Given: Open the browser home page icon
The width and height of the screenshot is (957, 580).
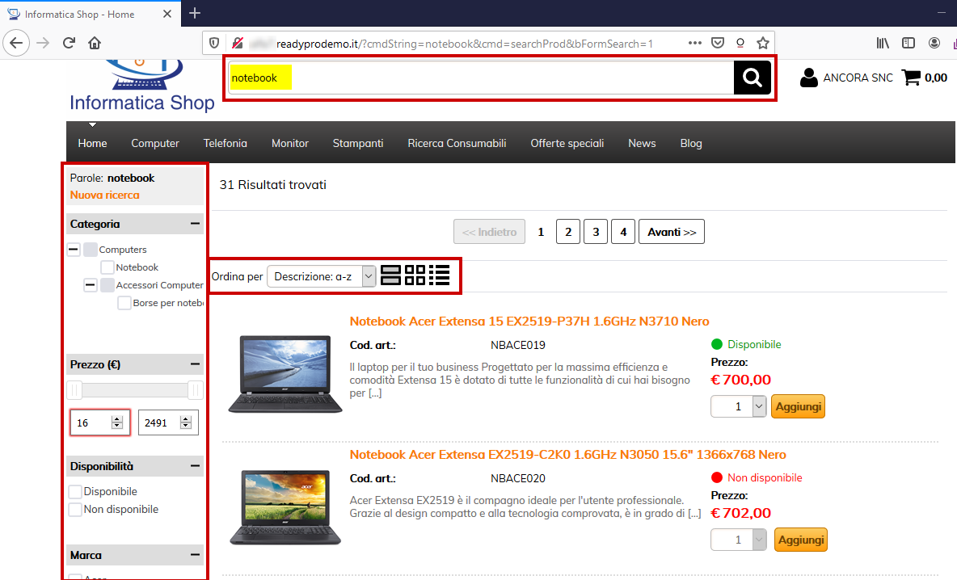Looking at the screenshot, I should pyautogui.click(x=95, y=43).
